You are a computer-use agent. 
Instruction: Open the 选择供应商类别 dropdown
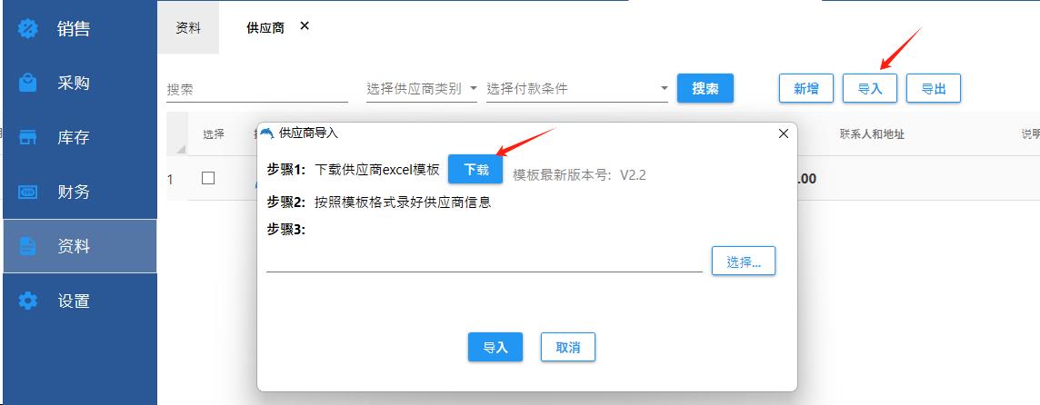click(x=422, y=88)
